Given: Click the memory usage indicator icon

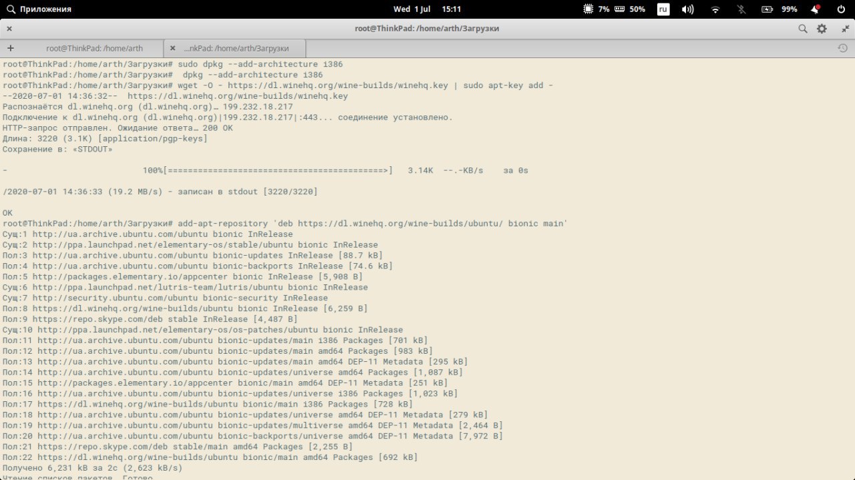Looking at the screenshot, I should (x=619, y=9).
